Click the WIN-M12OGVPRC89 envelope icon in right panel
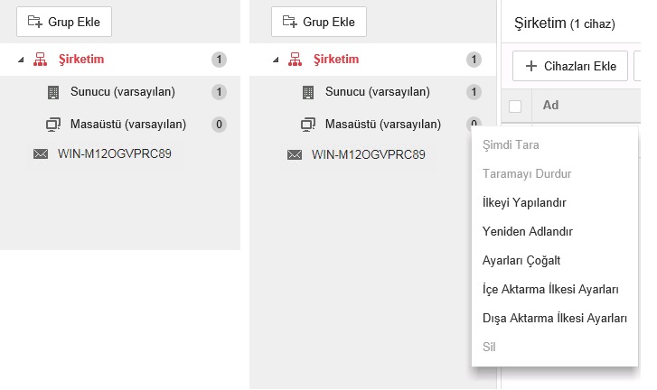 (294, 154)
